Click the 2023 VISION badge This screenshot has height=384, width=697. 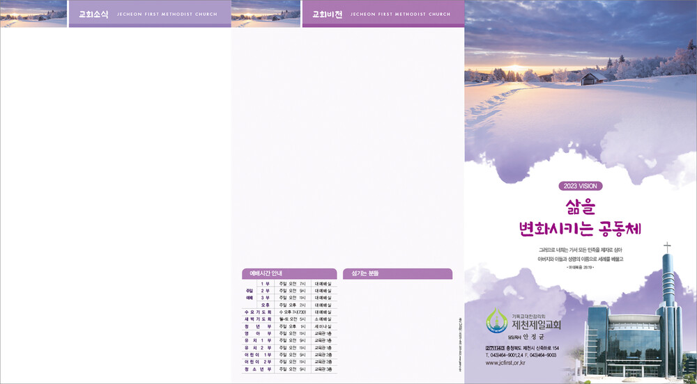coord(580,186)
